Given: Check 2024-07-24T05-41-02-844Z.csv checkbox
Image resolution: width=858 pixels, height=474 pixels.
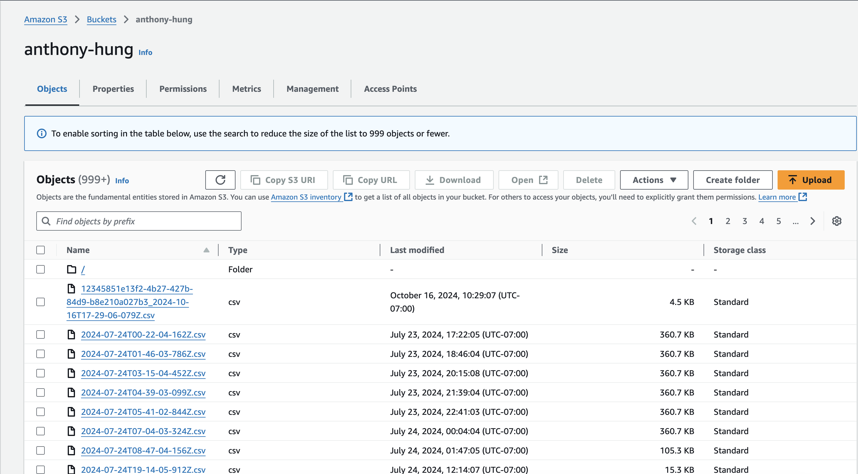Looking at the screenshot, I should [x=41, y=412].
